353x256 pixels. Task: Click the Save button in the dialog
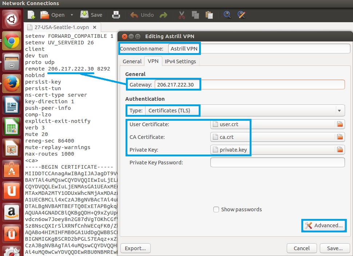point(335,248)
